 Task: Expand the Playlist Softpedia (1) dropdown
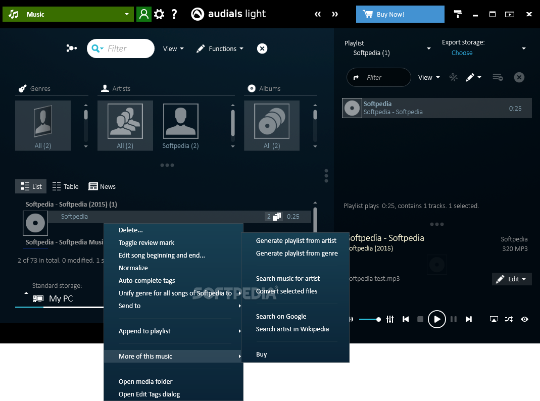pos(429,48)
